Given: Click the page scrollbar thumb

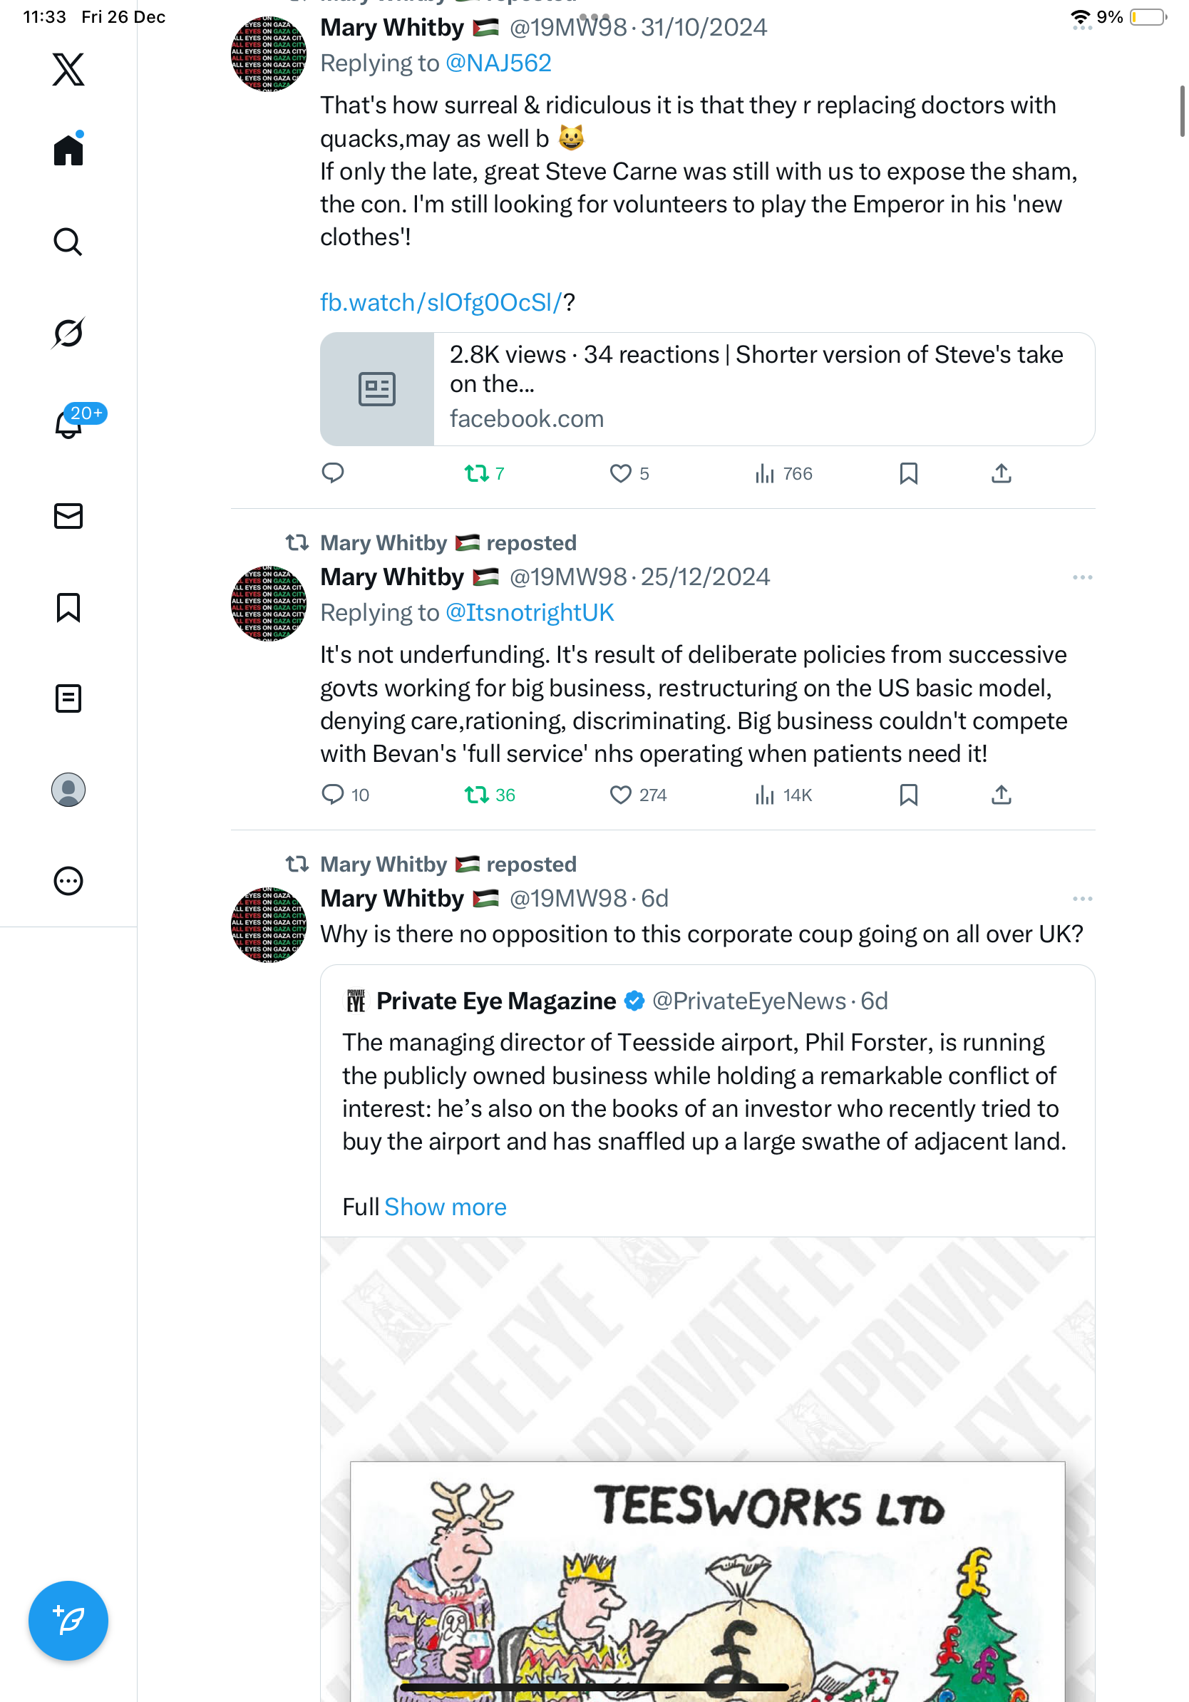Looking at the screenshot, I should point(1183,111).
